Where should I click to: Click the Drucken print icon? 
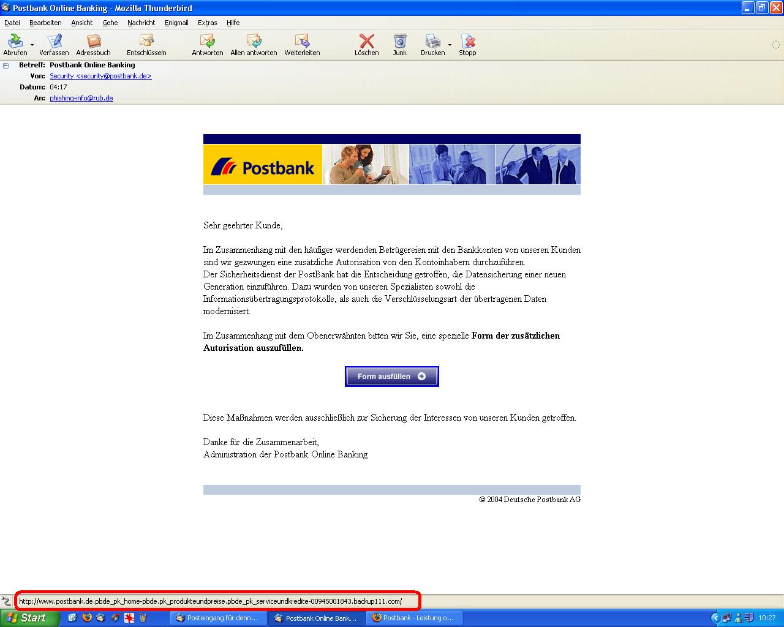[432, 41]
